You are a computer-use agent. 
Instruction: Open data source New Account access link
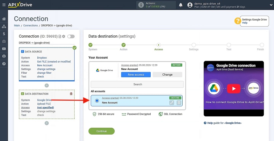[x=45, y=65]
